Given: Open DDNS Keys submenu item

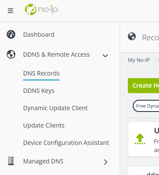Looking at the screenshot, I should (x=39, y=91).
